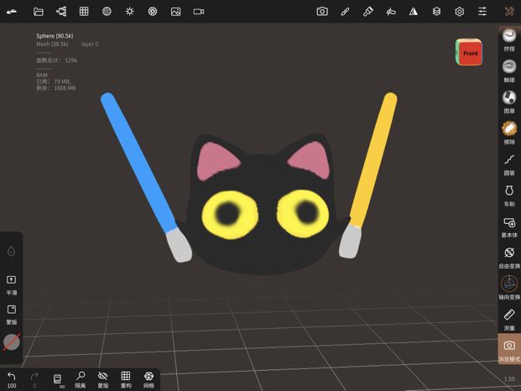
Task: Open the Interface sliders menu
Action: (x=482, y=12)
